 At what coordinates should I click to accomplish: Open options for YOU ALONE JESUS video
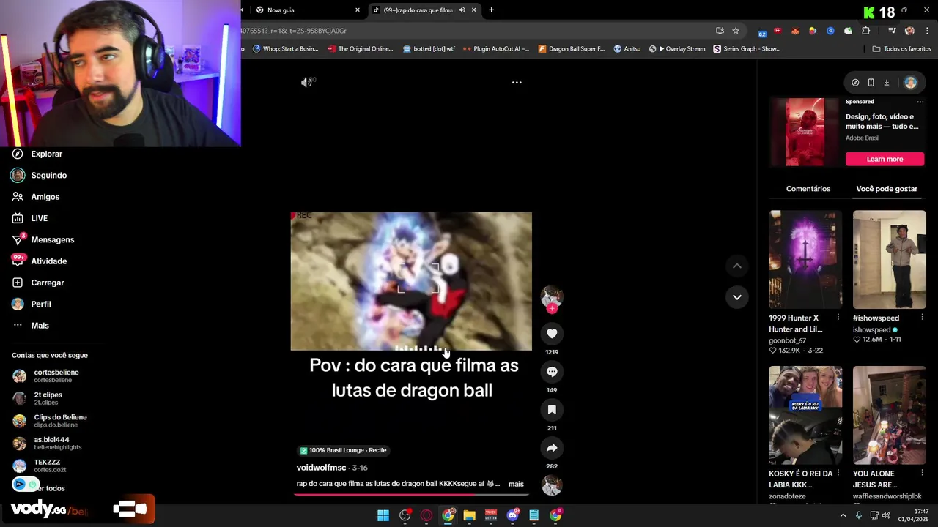[922, 474]
